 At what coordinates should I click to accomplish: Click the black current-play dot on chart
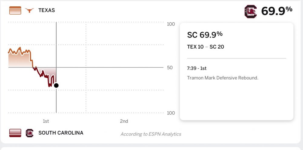56,85
